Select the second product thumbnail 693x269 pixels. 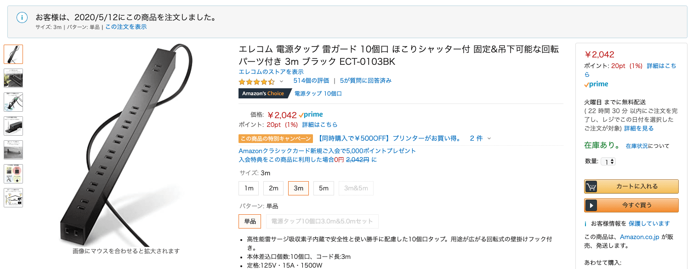13,78
